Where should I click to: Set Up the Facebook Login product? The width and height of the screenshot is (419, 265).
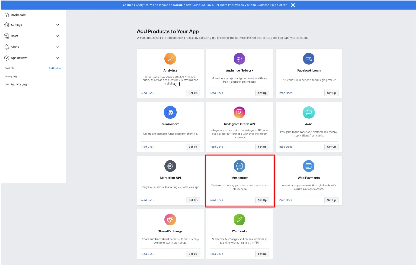pos(331,93)
